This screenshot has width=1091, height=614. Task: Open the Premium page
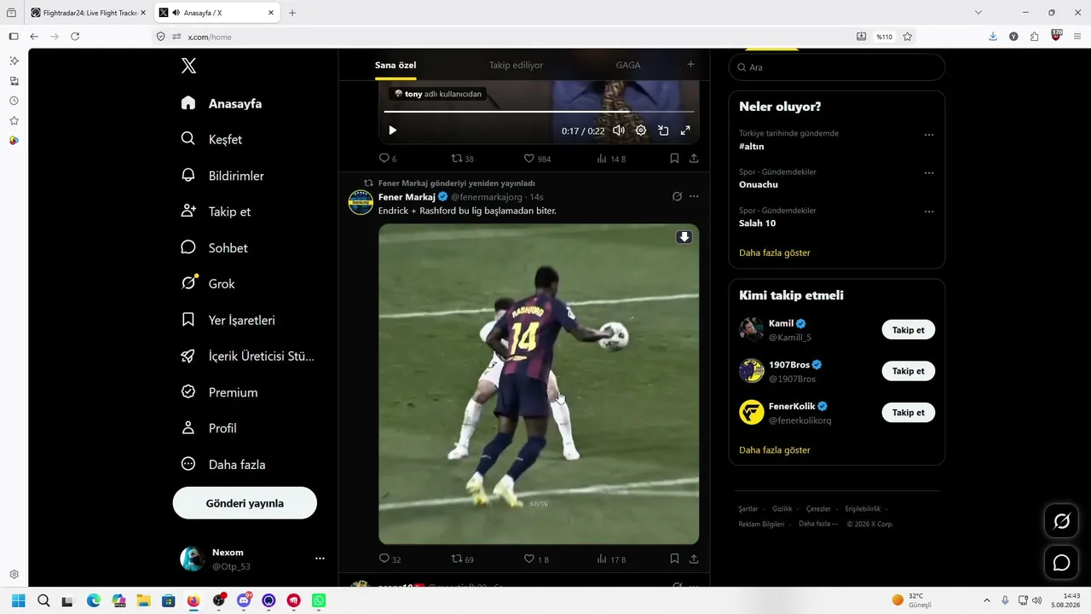tap(219, 392)
